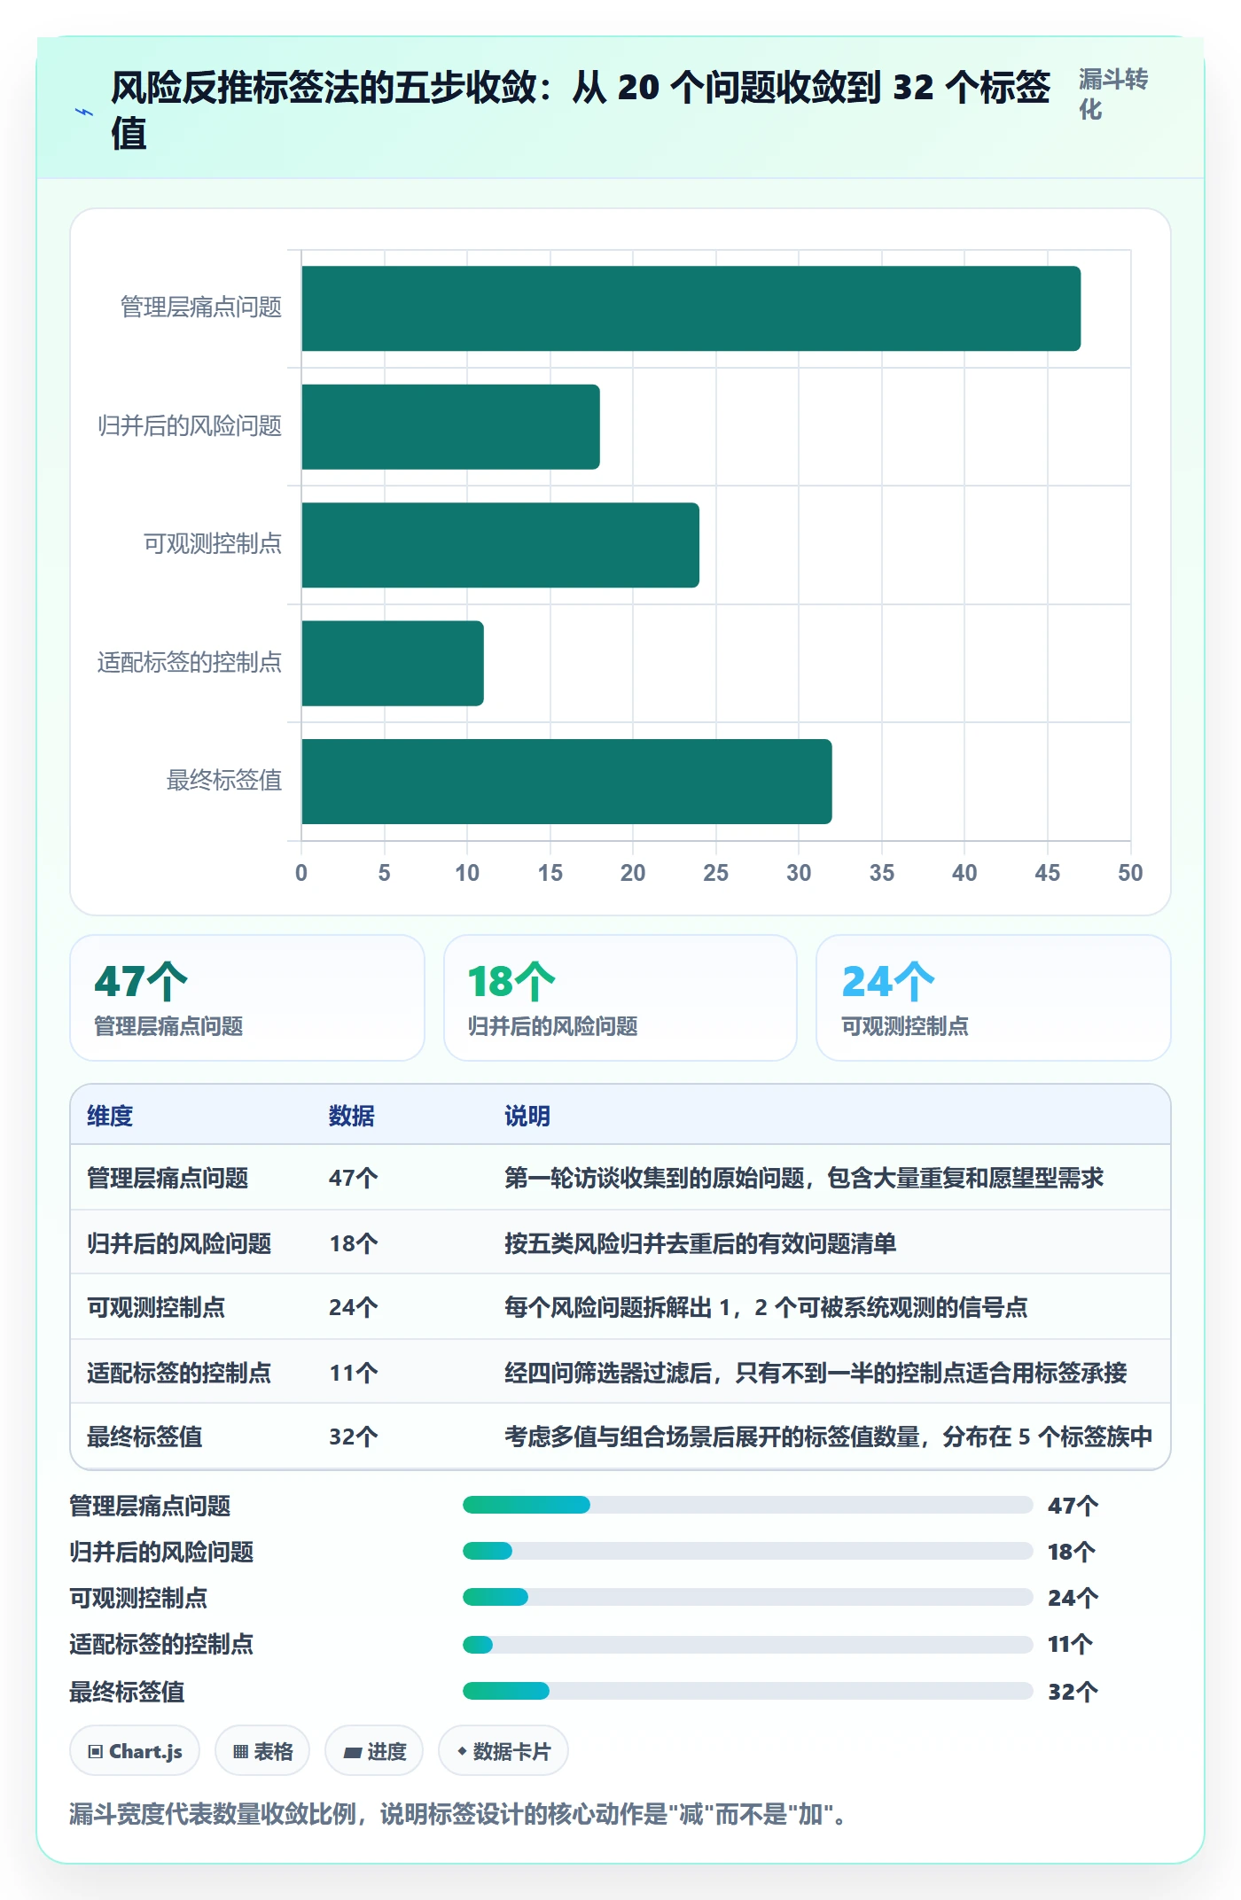Click 归并后的风险问题 progress bar showing 18个
The height and width of the screenshot is (1900, 1241).
[747, 1551]
